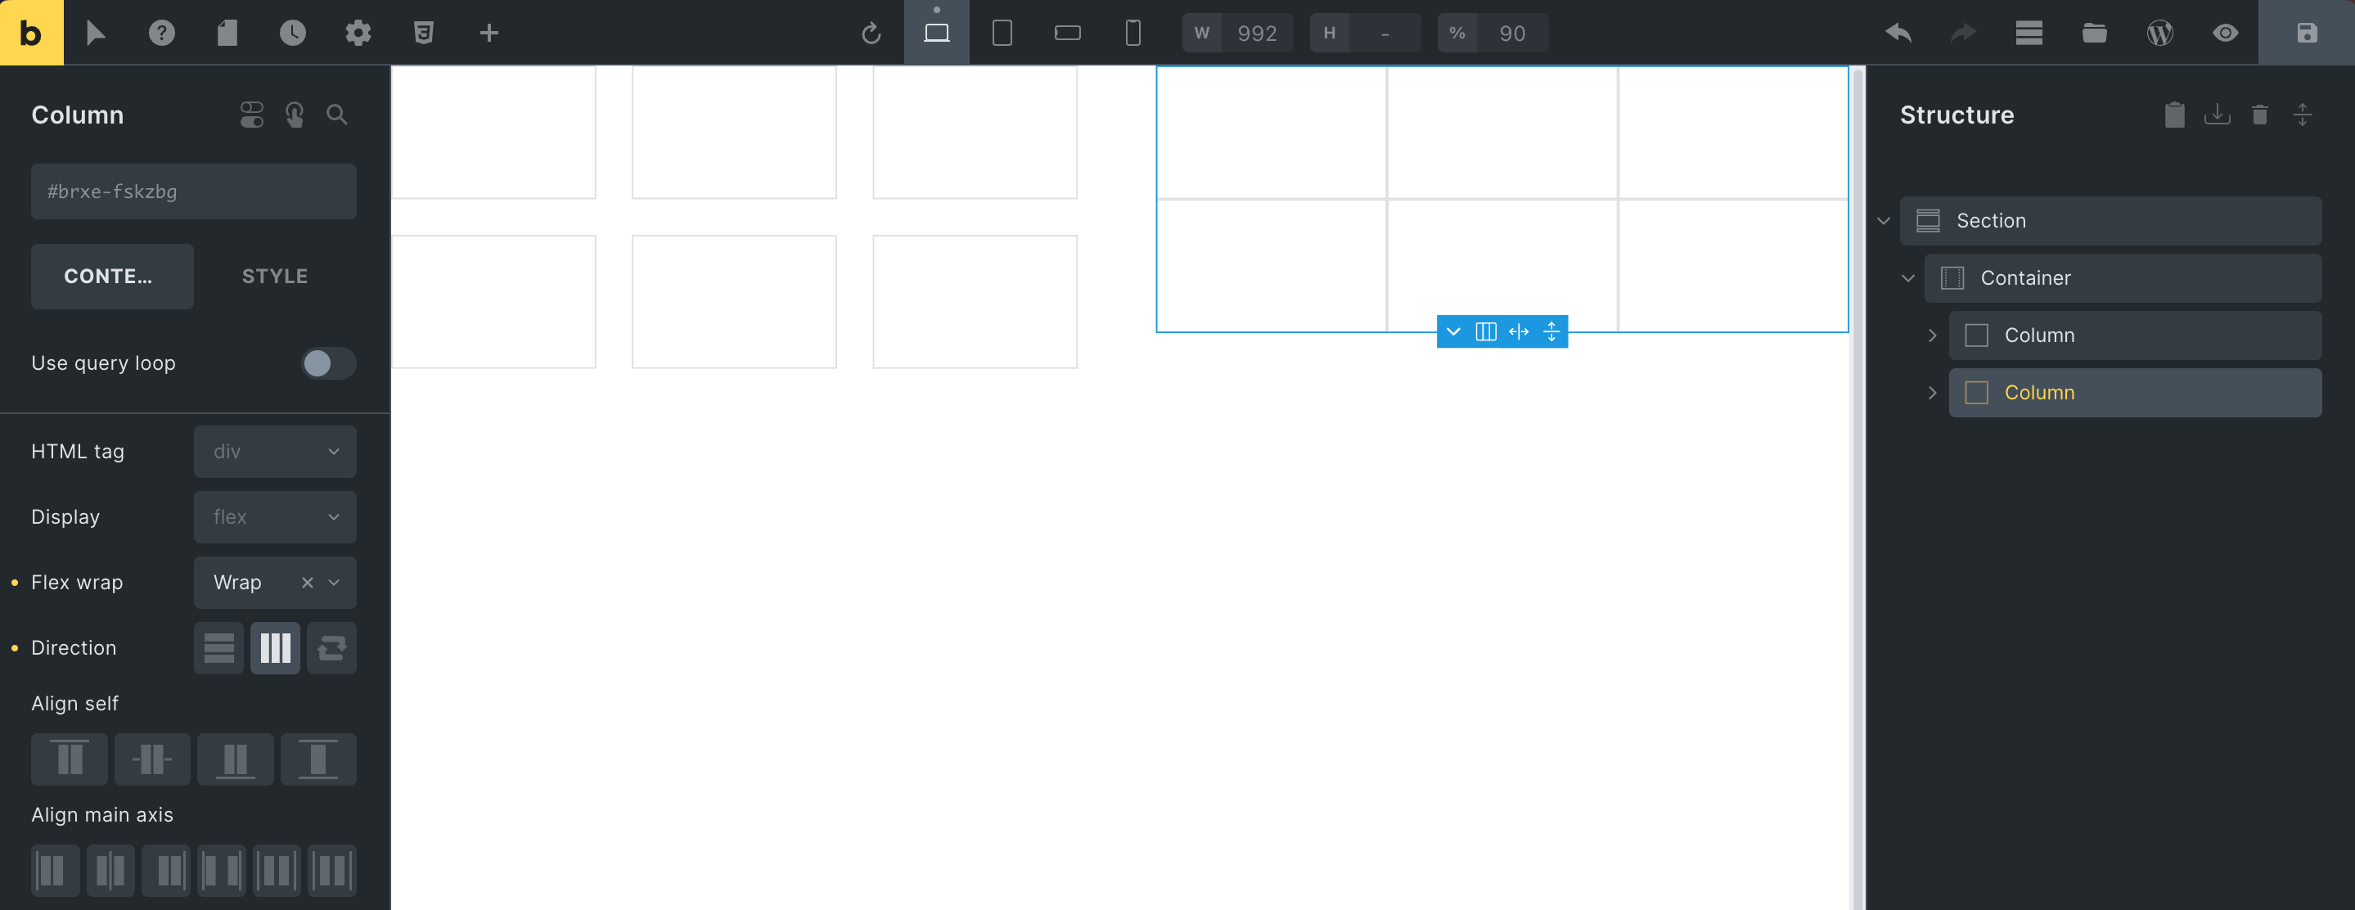The height and width of the screenshot is (910, 2355).
Task: Click the #brxe-fskzbg ID field
Action: tap(194, 191)
